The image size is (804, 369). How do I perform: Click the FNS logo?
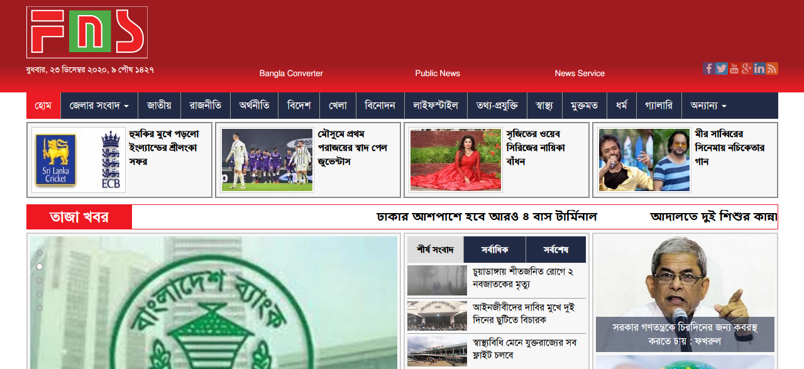tap(87, 32)
